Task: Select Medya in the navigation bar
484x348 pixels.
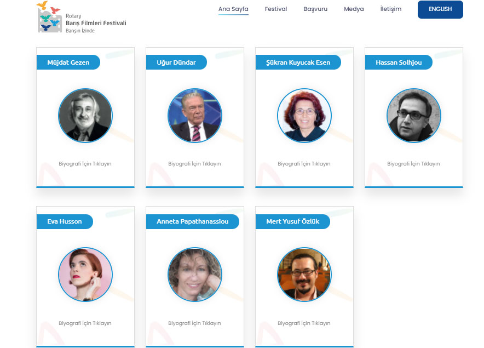Action: pos(354,9)
